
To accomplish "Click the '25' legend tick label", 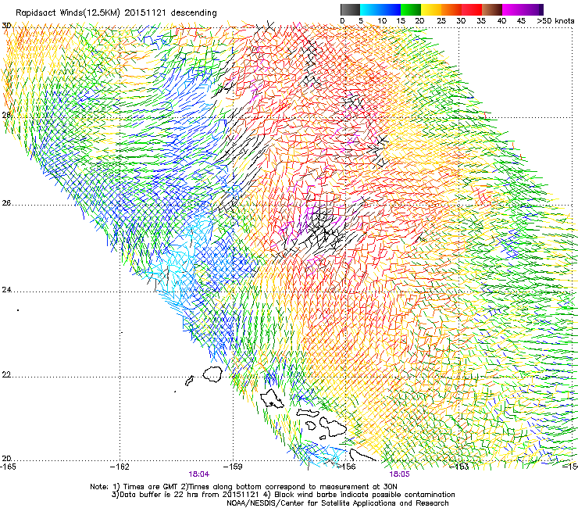I will pos(441,21).
